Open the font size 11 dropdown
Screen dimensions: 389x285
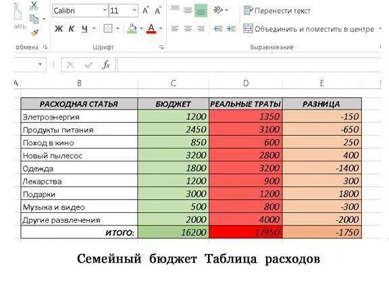[134, 10]
